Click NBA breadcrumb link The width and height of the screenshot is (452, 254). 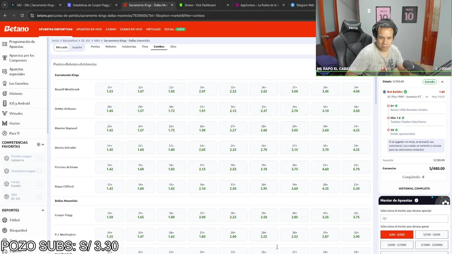pos(97,41)
